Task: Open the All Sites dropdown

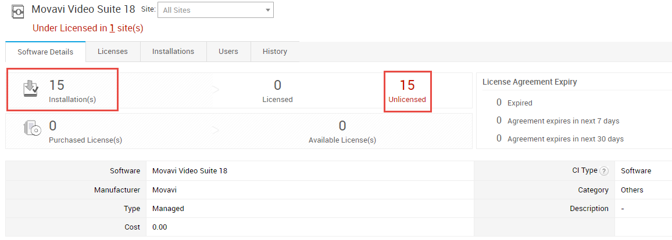Action: [216, 10]
